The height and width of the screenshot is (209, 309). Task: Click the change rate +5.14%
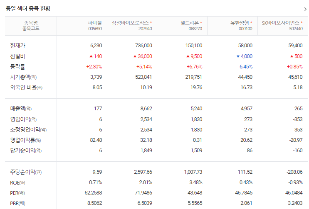pos(144,67)
